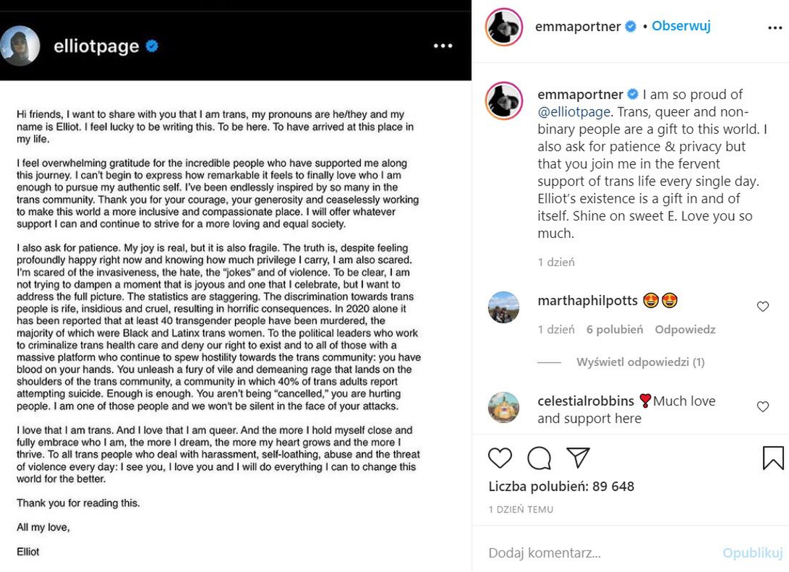This screenshot has height=572, width=789.
Task: Open celestialrobbins' profile avatar
Action: pyautogui.click(x=504, y=408)
